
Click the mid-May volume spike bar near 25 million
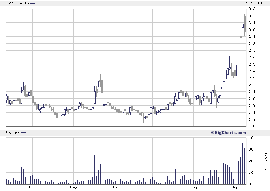(94, 170)
